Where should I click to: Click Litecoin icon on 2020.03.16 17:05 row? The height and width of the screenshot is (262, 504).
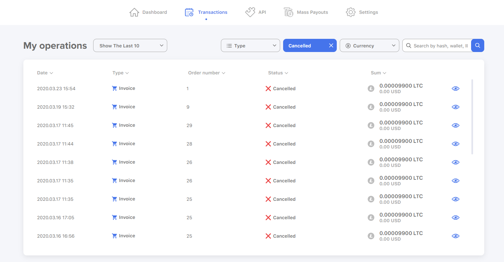371,218
